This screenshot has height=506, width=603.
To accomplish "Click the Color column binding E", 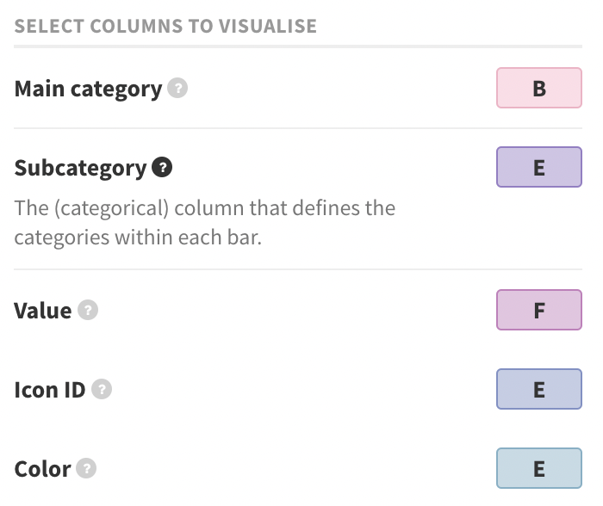I will tap(538, 468).
